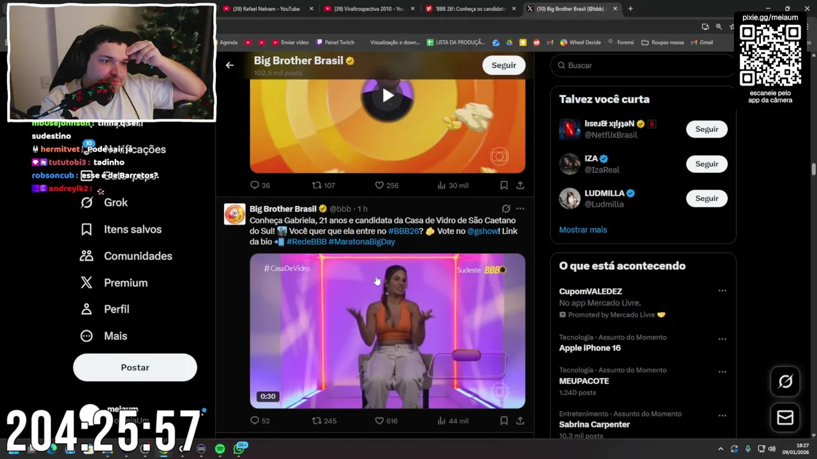This screenshot has height=459, width=817.
Task: Open Roupas massa bookmark folder
Action: click(x=663, y=43)
